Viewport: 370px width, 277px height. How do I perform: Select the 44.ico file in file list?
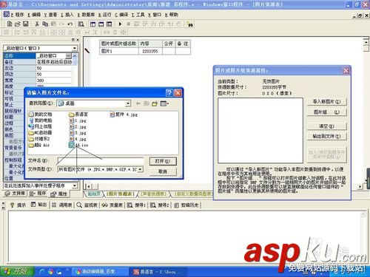tap(78, 146)
